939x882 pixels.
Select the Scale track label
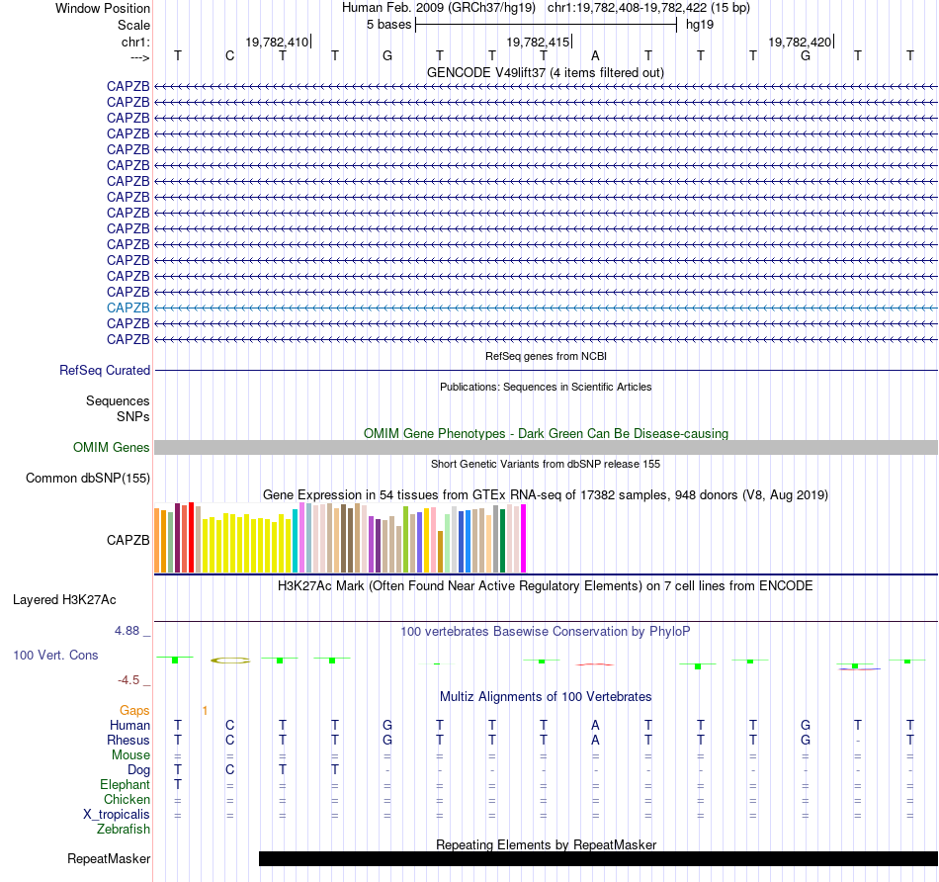(133, 25)
